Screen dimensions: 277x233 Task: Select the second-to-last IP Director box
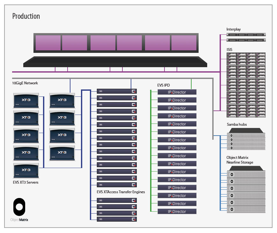pos(177,203)
